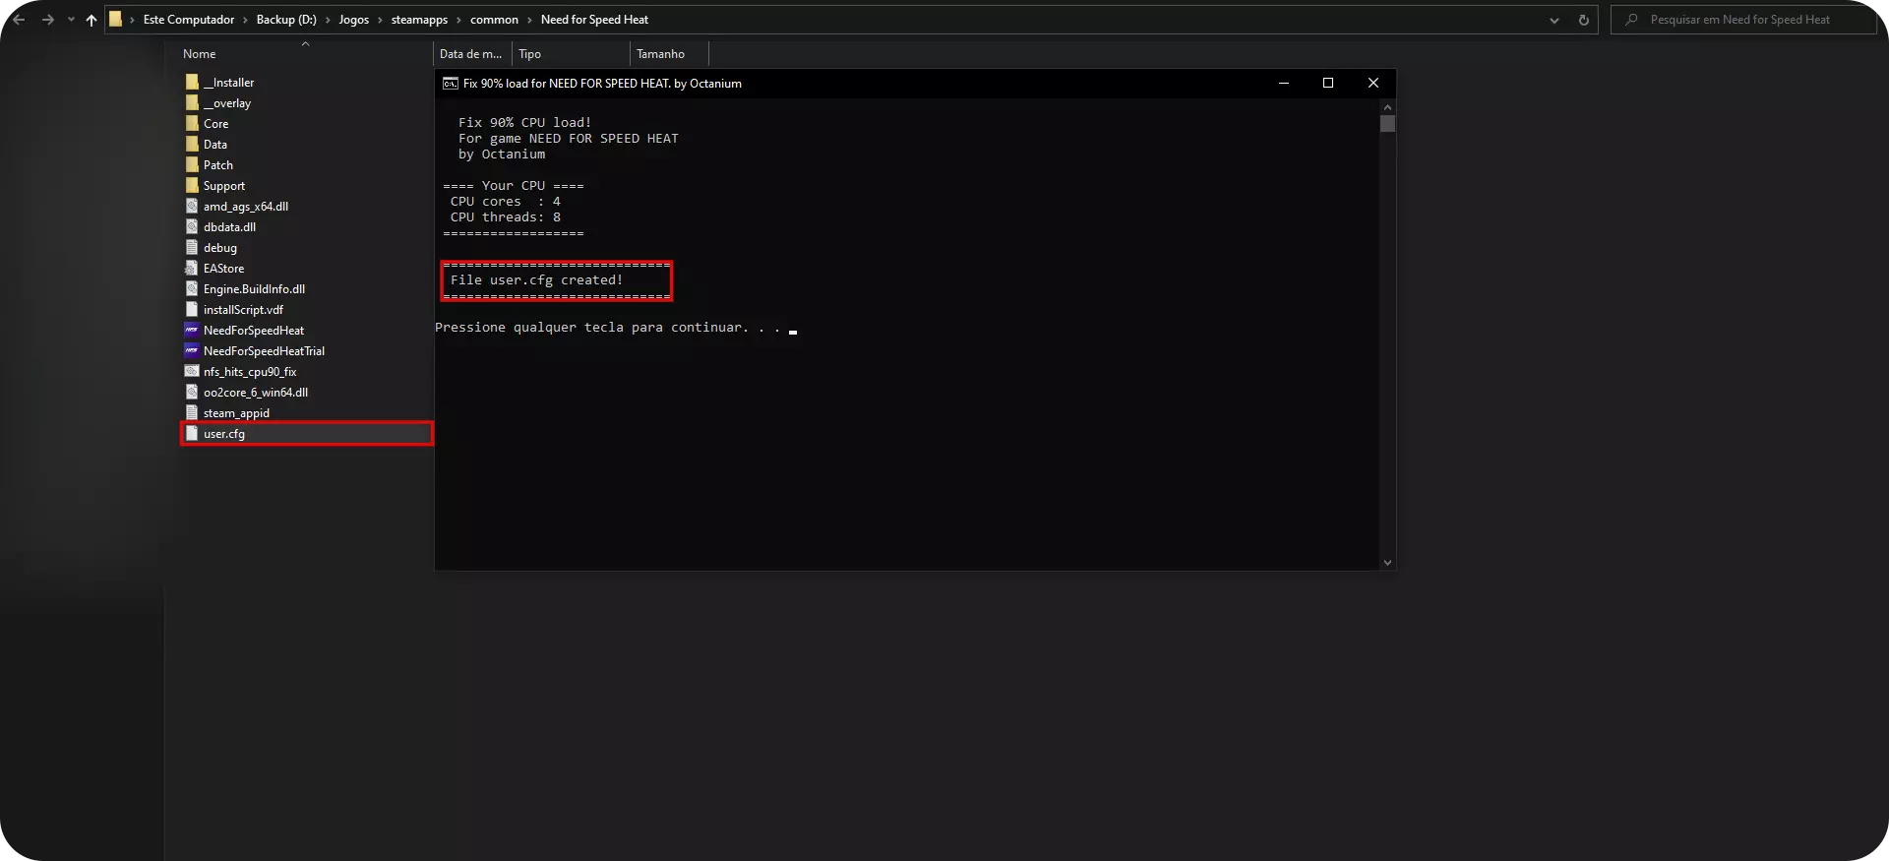Expand the chevron after 'Este Computador' breadcrumb
The image size is (1889, 861).
tap(246, 20)
